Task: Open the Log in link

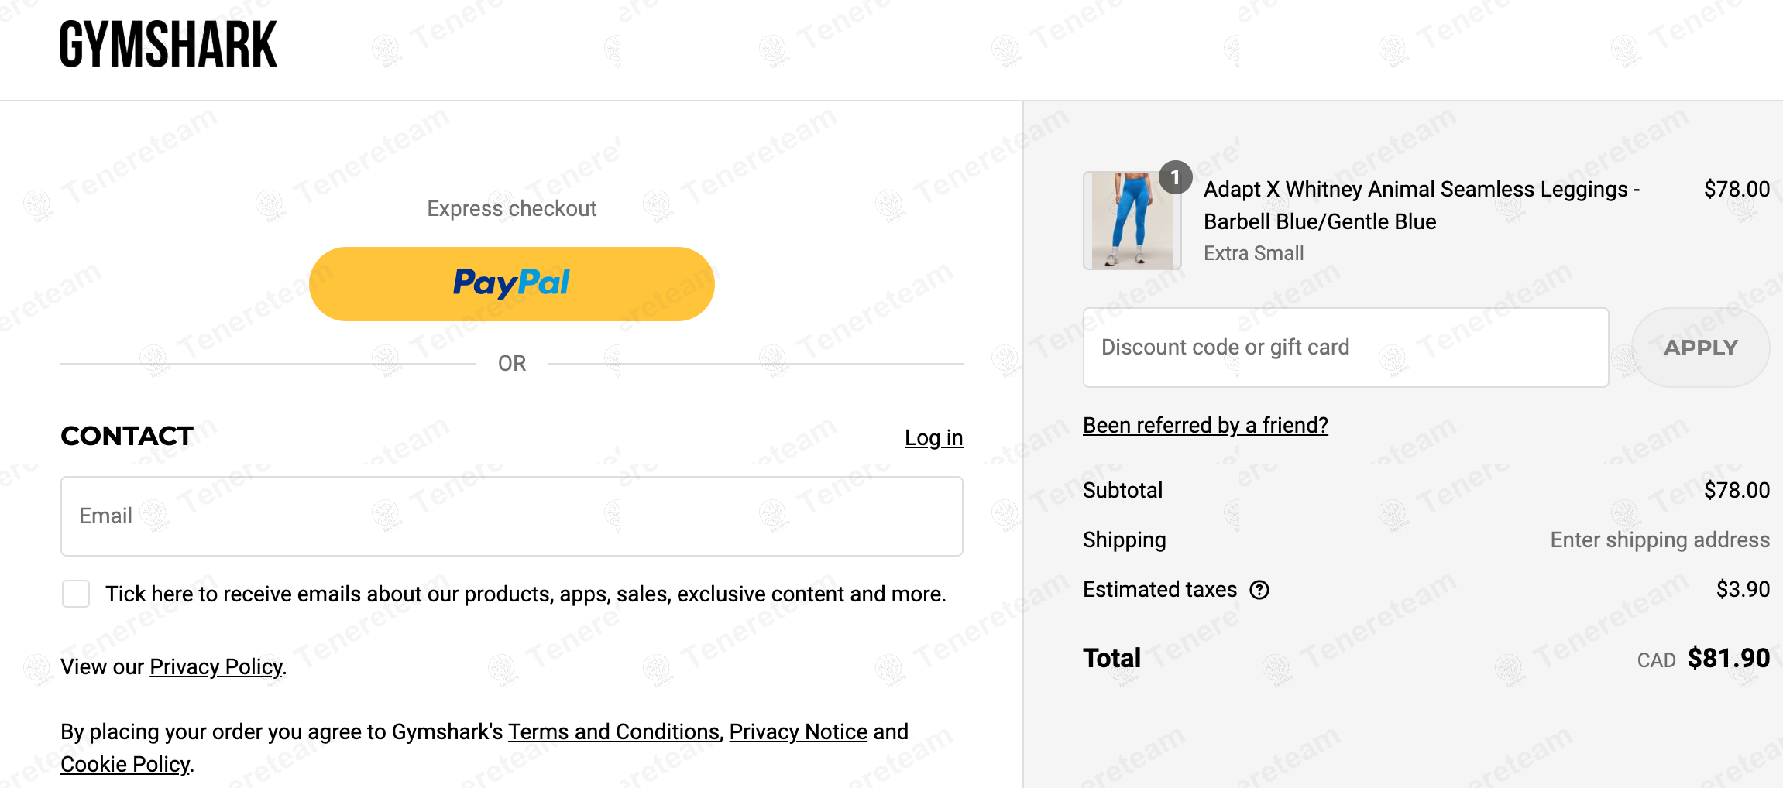Action: 933,438
